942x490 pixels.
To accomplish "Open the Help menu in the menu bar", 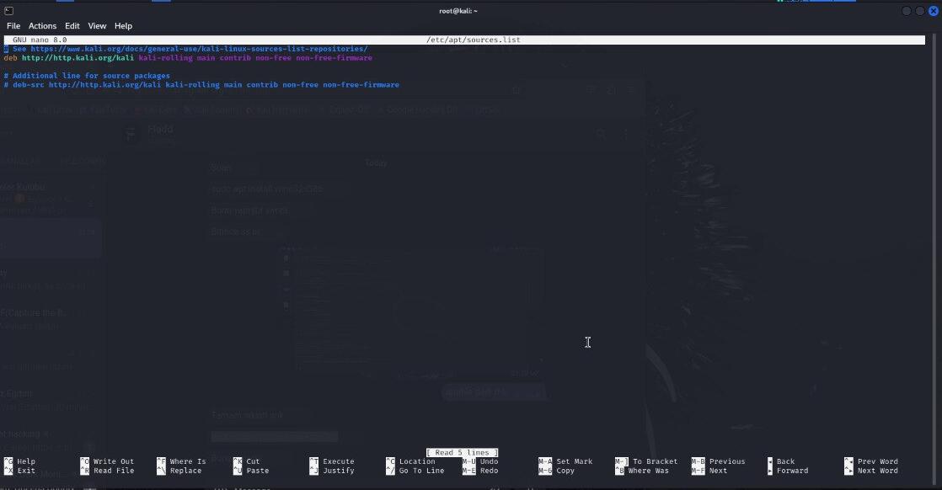I will (123, 26).
